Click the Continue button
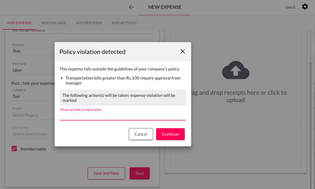This screenshot has width=315, height=189. click(x=170, y=134)
